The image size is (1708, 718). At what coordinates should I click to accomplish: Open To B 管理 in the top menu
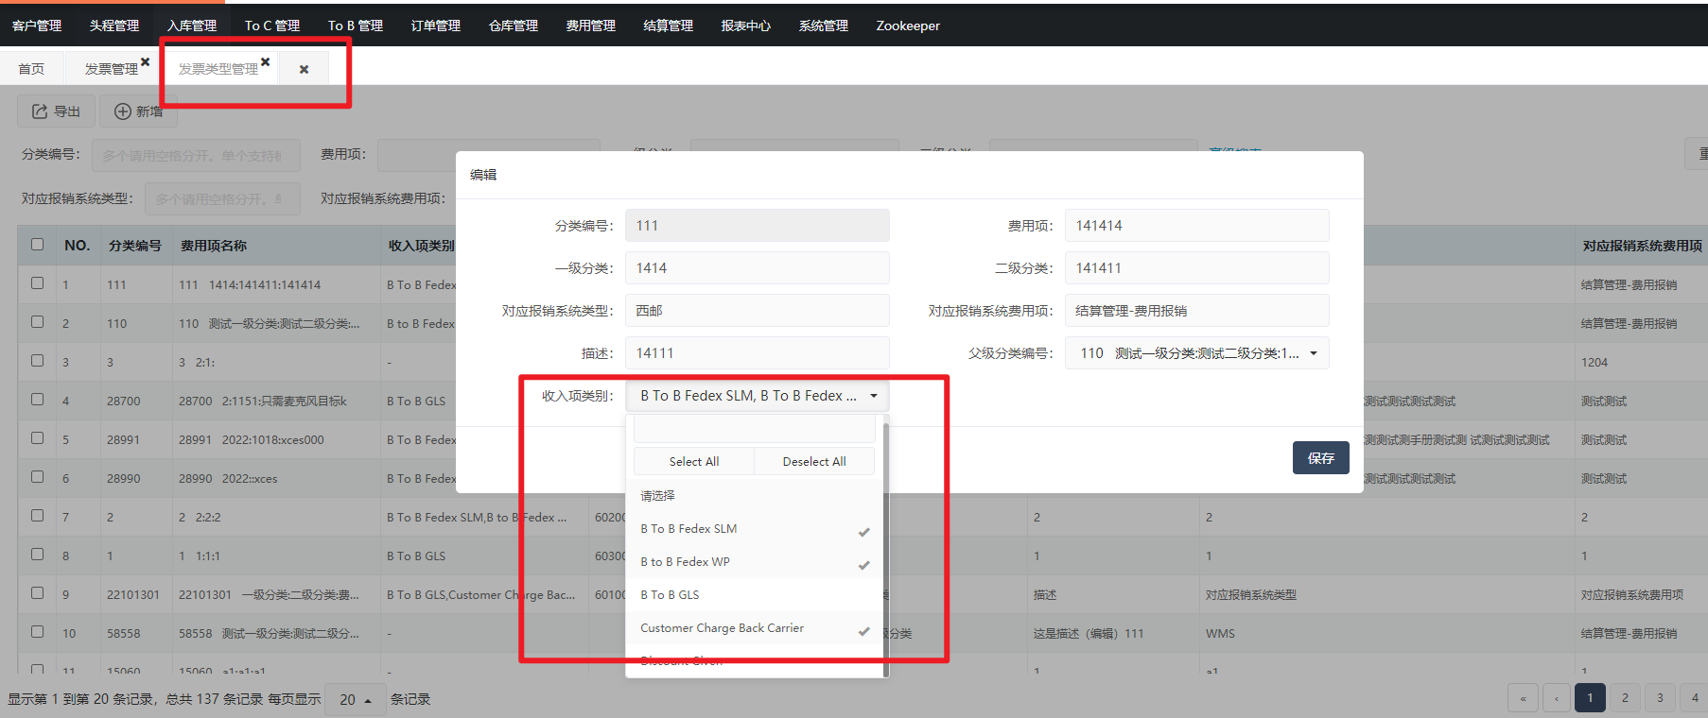(x=356, y=26)
